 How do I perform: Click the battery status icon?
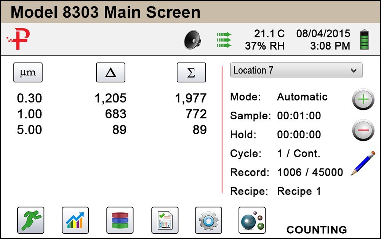click(365, 40)
